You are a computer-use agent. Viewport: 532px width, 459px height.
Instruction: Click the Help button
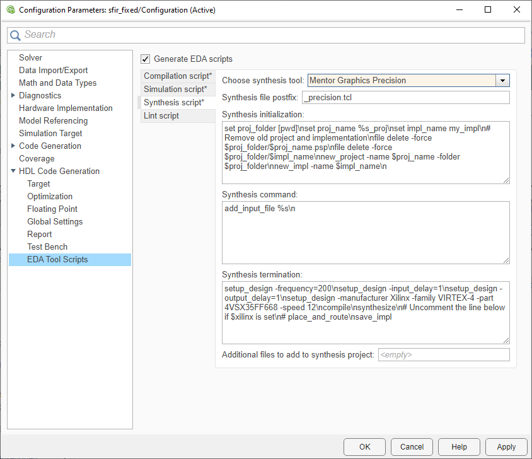(459, 446)
